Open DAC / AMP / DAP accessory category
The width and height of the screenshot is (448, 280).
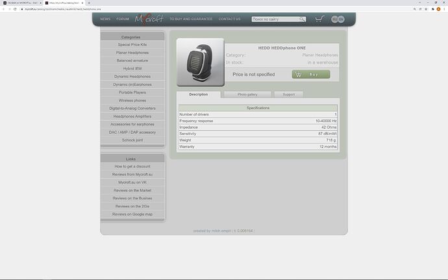click(x=132, y=132)
